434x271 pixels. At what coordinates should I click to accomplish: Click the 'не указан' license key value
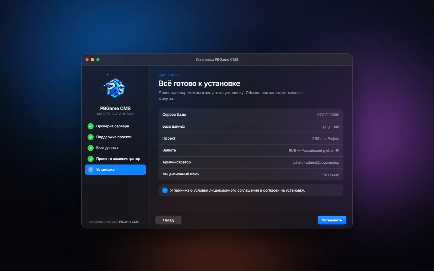tap(331, 174)
